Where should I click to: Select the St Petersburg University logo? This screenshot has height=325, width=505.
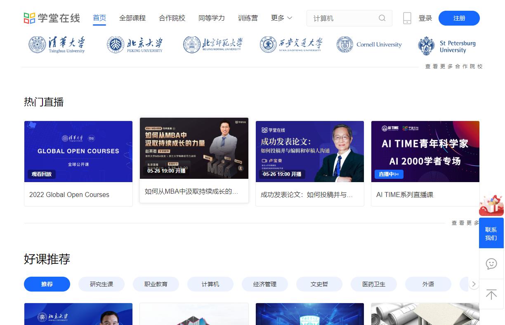(x=447, y=45)
